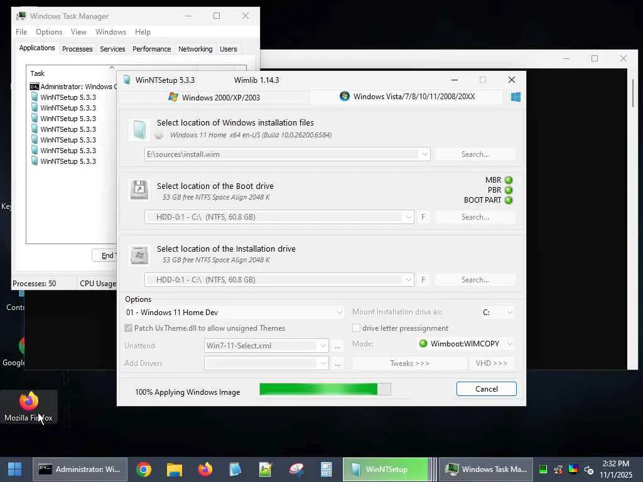
Task: Open Google Chrome from the taskbar
Action: 144,469
